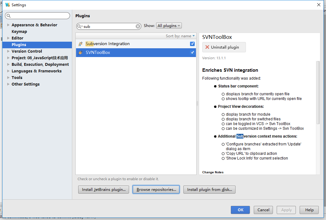
Task: Open the 'All plugins' show filter dropdown
Action: point(169,25)
